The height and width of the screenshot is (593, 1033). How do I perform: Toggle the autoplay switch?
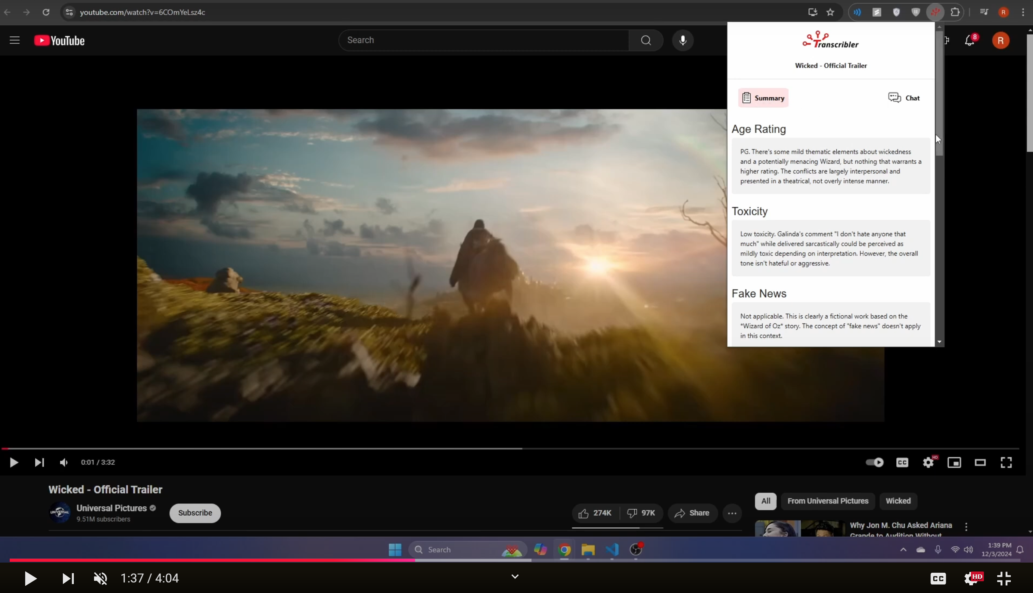(x=874, y=462)
